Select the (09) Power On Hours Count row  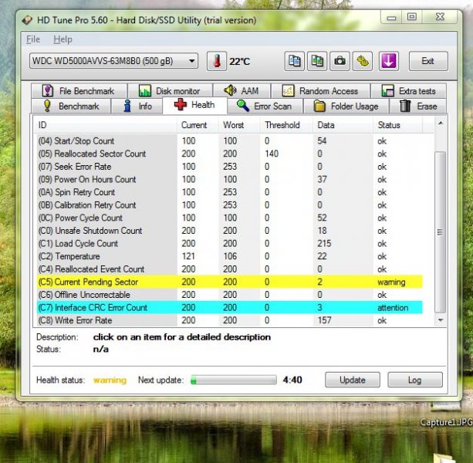coord(229,179)
